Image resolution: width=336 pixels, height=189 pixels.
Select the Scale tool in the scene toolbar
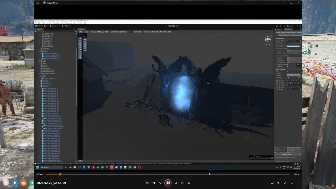(x=85, y=46)
